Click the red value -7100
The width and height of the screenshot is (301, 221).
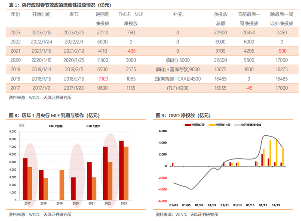click(x=102, y=79)
